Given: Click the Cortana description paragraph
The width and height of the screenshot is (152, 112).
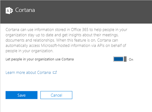Looking at the screenshot, I should 68,40.
